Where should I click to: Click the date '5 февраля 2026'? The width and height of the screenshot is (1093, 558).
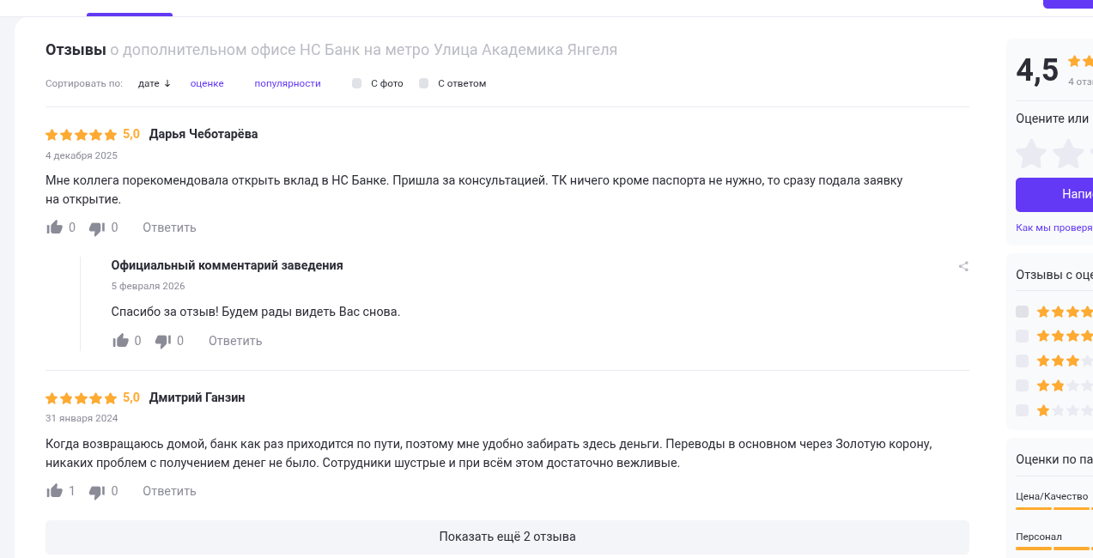tap(148, 286)
